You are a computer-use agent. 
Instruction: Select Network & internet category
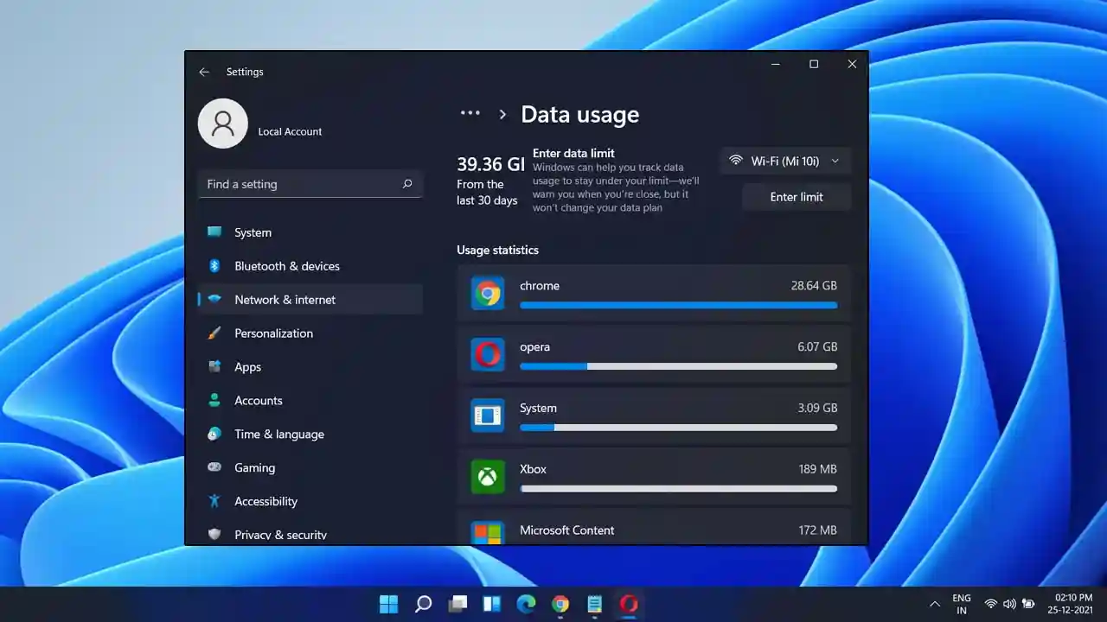pyautogui.click(x=310, y=300)
